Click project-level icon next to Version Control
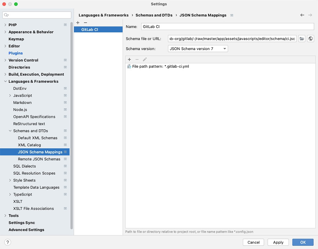Viewport: 318px width, 249px height. pos(65,60)
